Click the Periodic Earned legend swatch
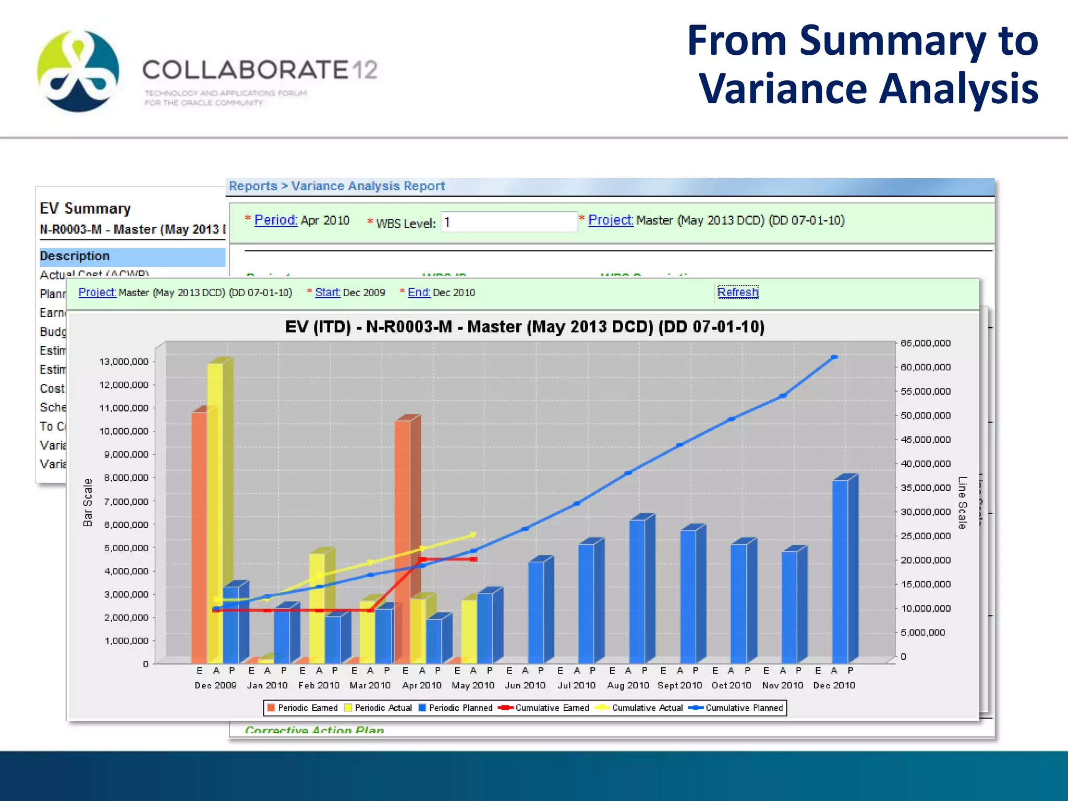 (x=271, y=708)
